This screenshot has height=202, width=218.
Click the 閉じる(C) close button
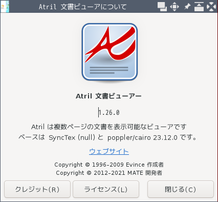point(181,189)
